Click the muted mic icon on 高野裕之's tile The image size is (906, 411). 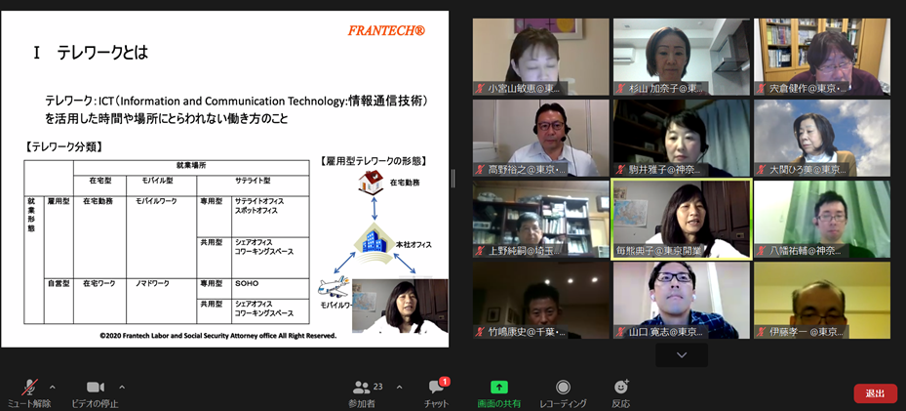click(481, 170)
